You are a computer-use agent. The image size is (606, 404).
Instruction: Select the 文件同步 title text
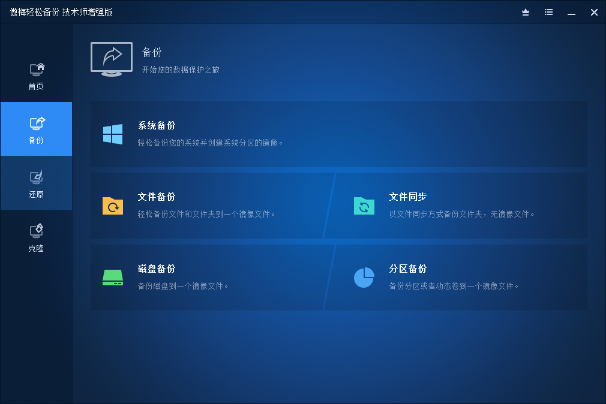408,197
